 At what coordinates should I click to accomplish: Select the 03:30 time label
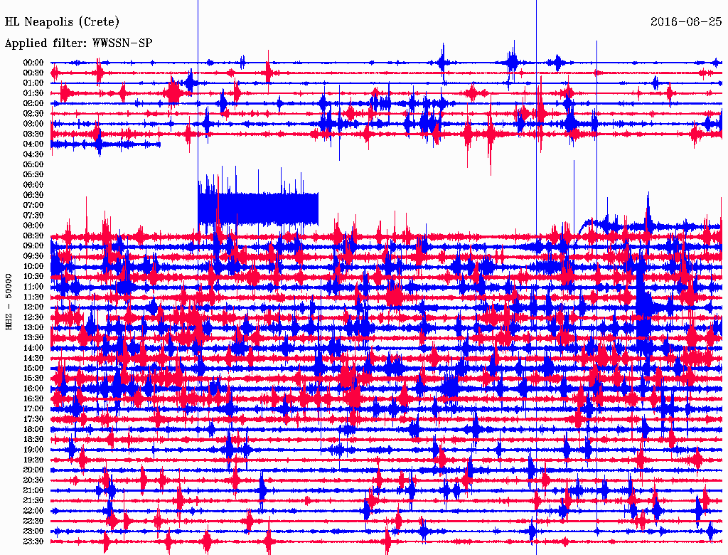click(33, 134)
